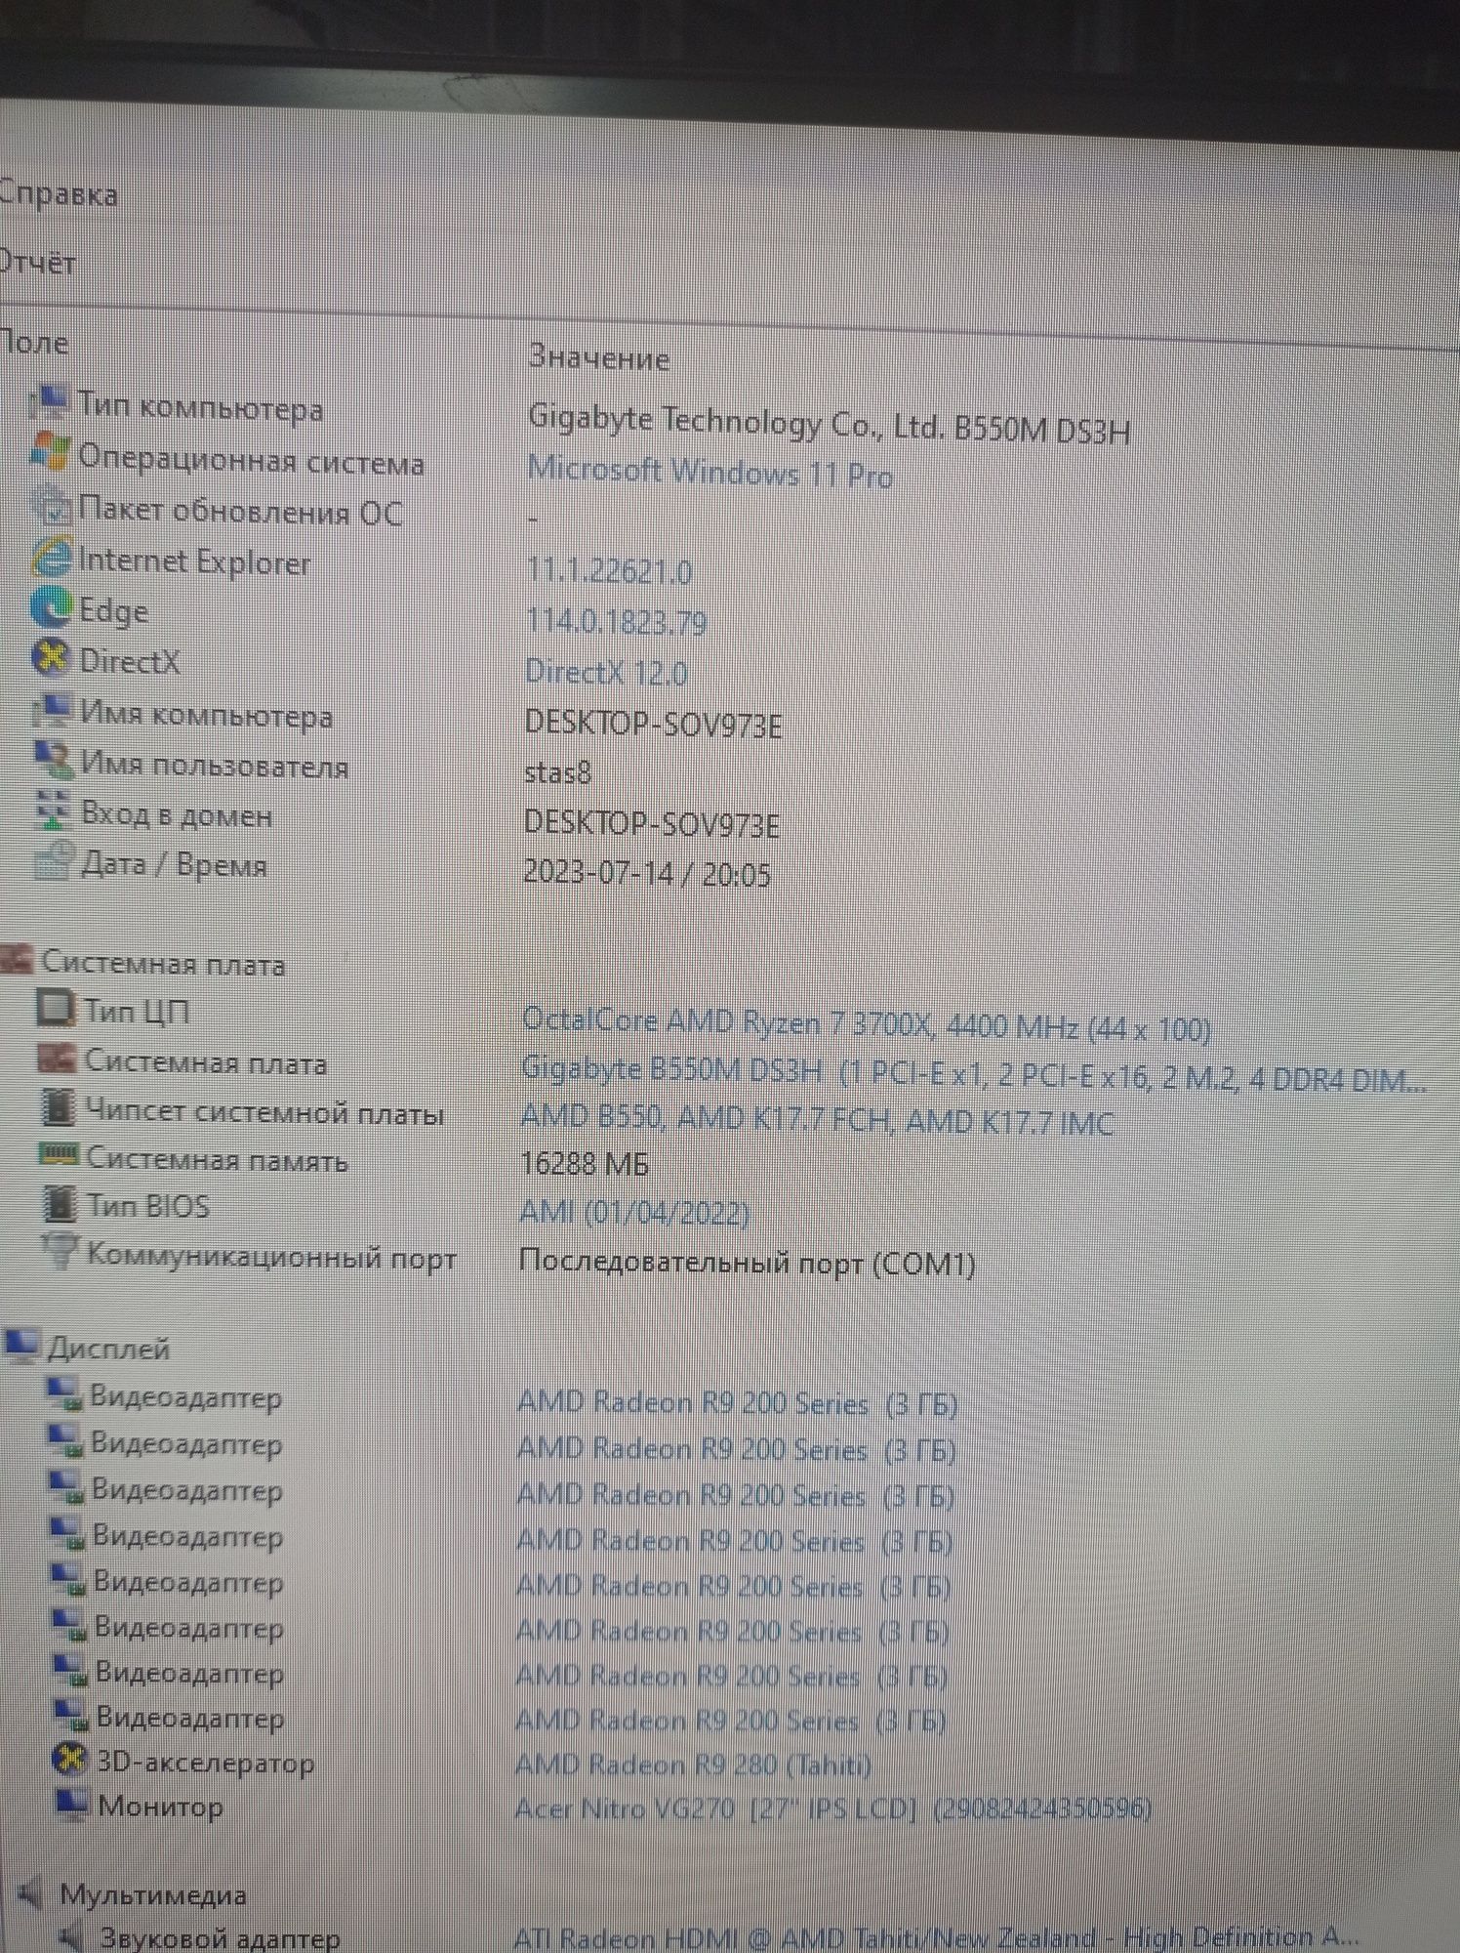The image size is (1460, 1953).
Task: Open the AMI (01/04/2022) BIOS link
Action: pos(634,1214)
